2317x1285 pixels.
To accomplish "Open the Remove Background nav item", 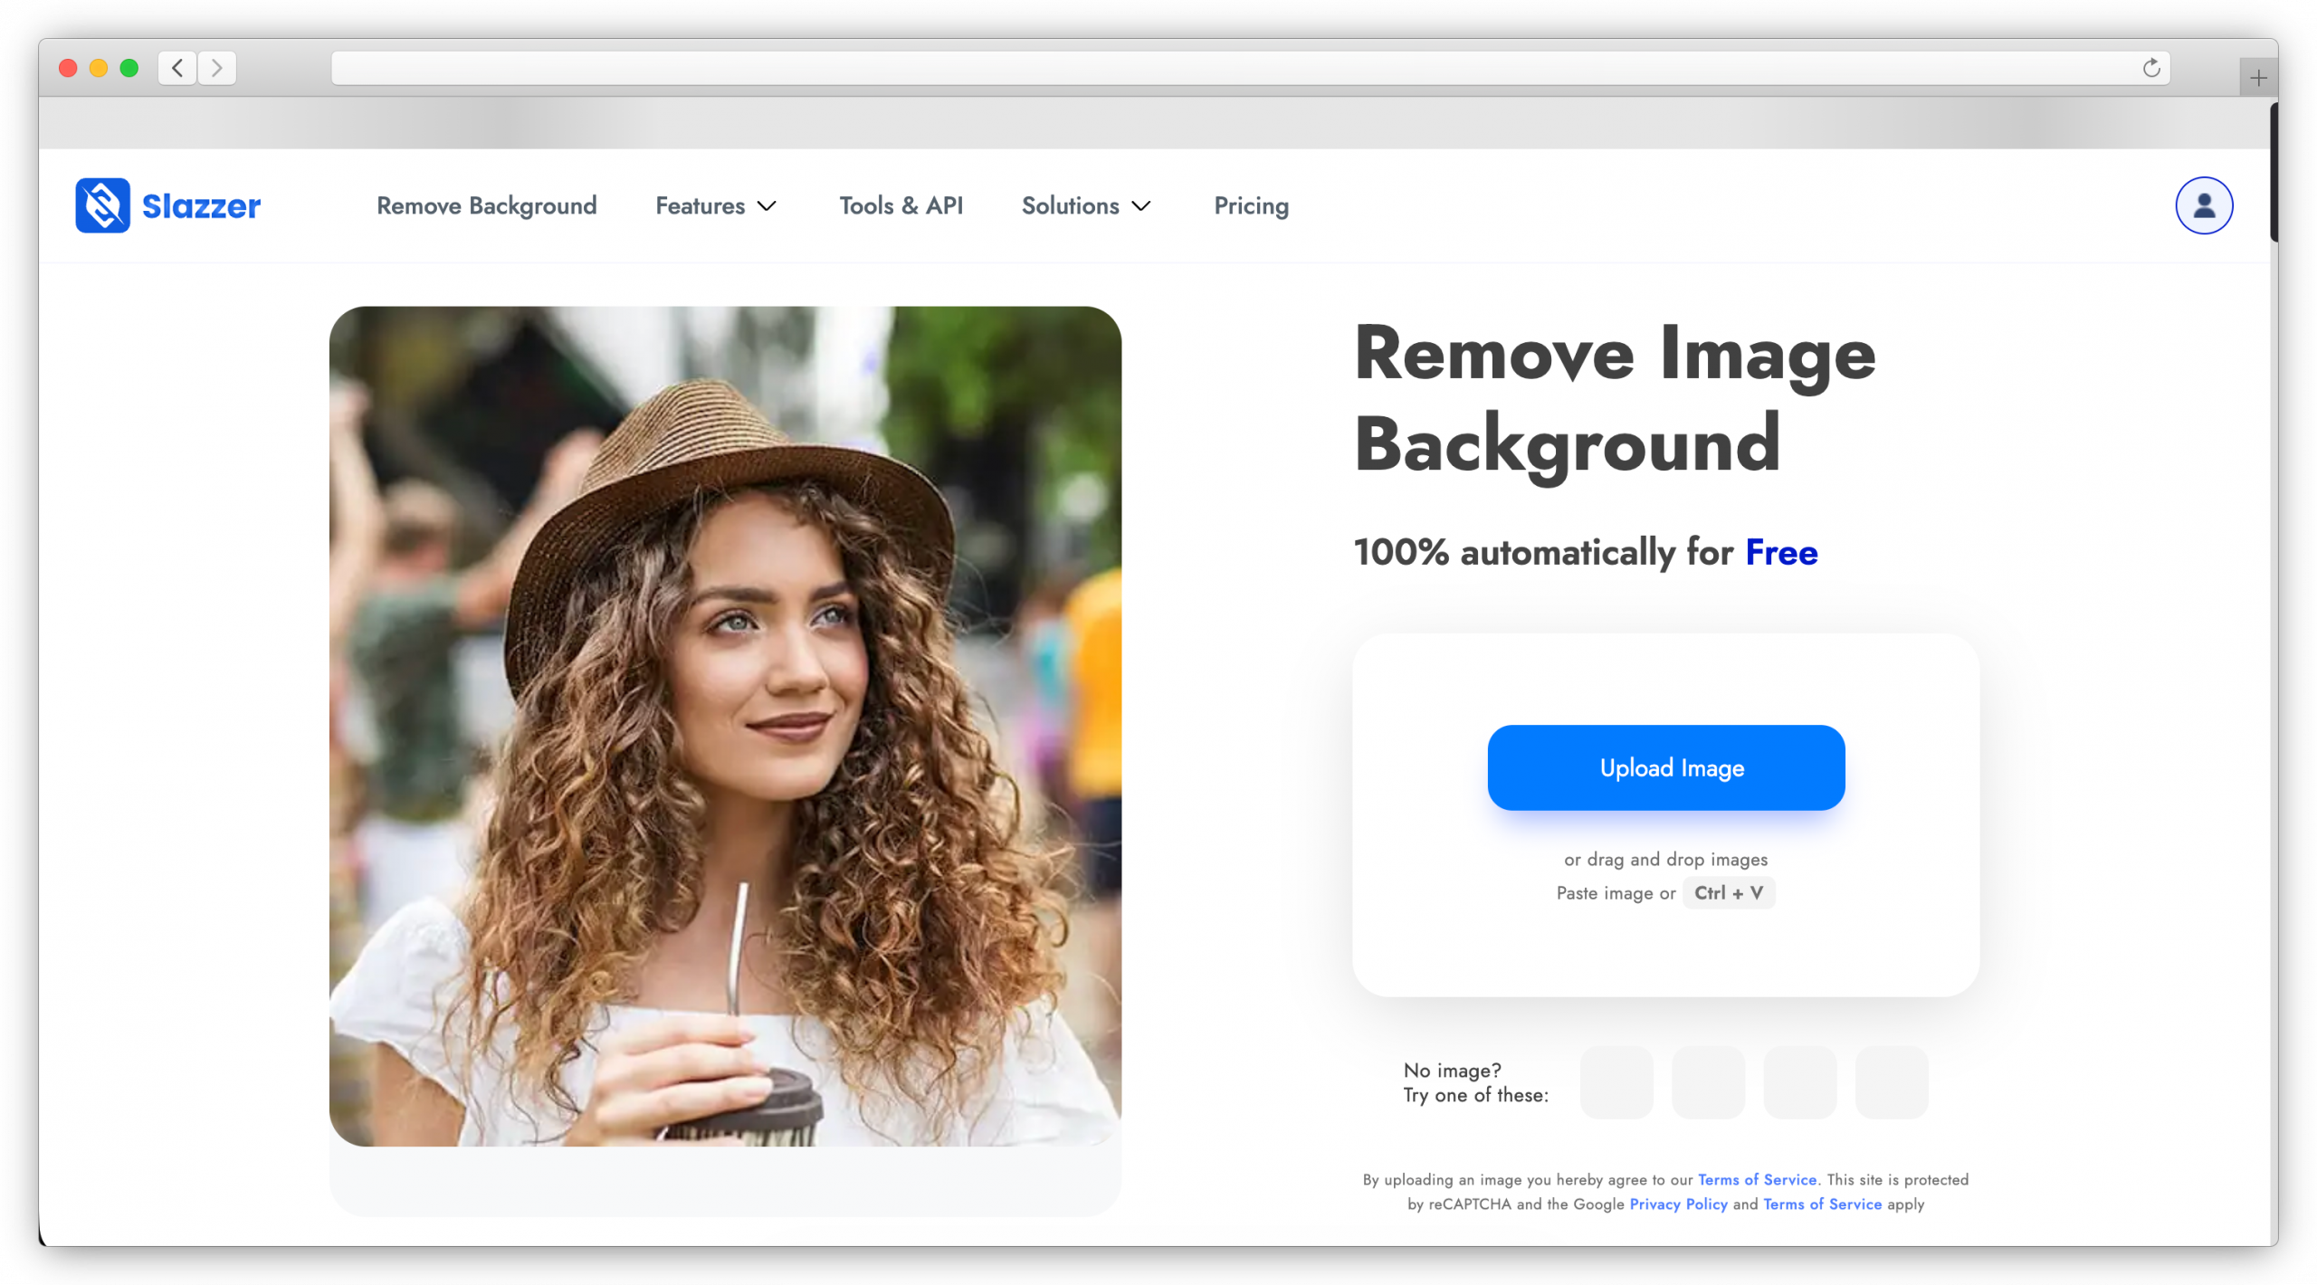I will pos(486,206).
